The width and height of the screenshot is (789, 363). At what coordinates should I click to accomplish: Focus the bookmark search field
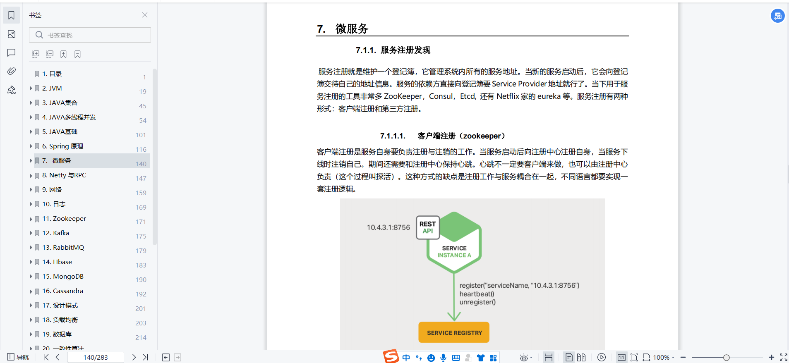90,35
